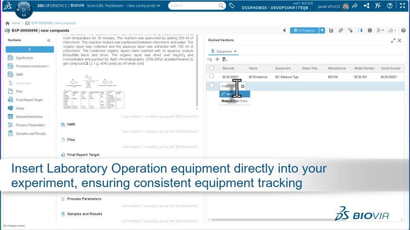The width and height of the screenshot is (410, 230).
Task: Select Manual Data Entry suggestion
Action: coord(234,101)
